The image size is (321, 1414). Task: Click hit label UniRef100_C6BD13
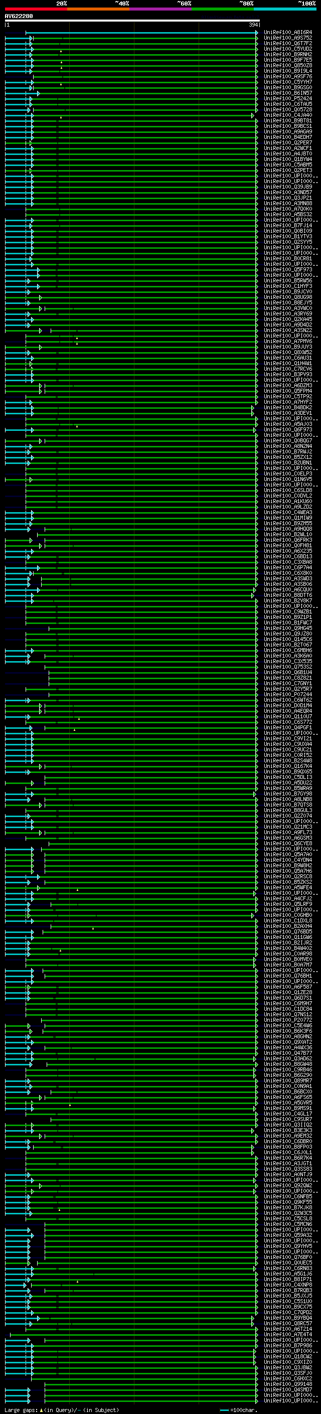[x=288, y=556]
